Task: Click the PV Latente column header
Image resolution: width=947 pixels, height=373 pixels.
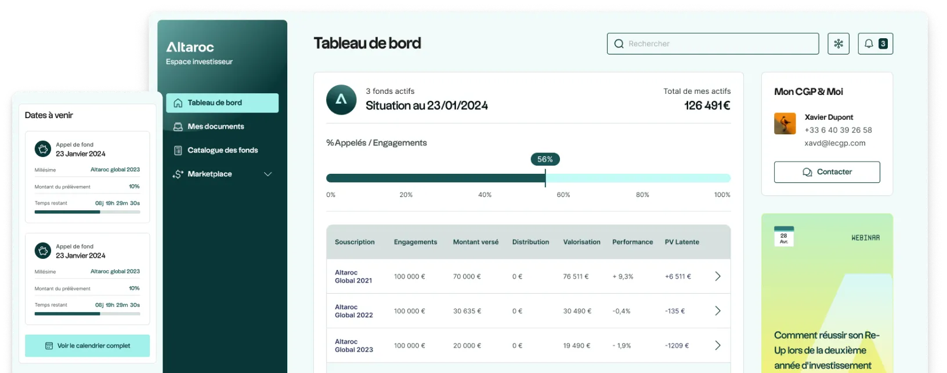Action: click(x=682, y=242)
